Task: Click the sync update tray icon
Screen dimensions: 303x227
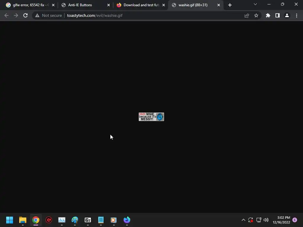Action: pos(251,220)
